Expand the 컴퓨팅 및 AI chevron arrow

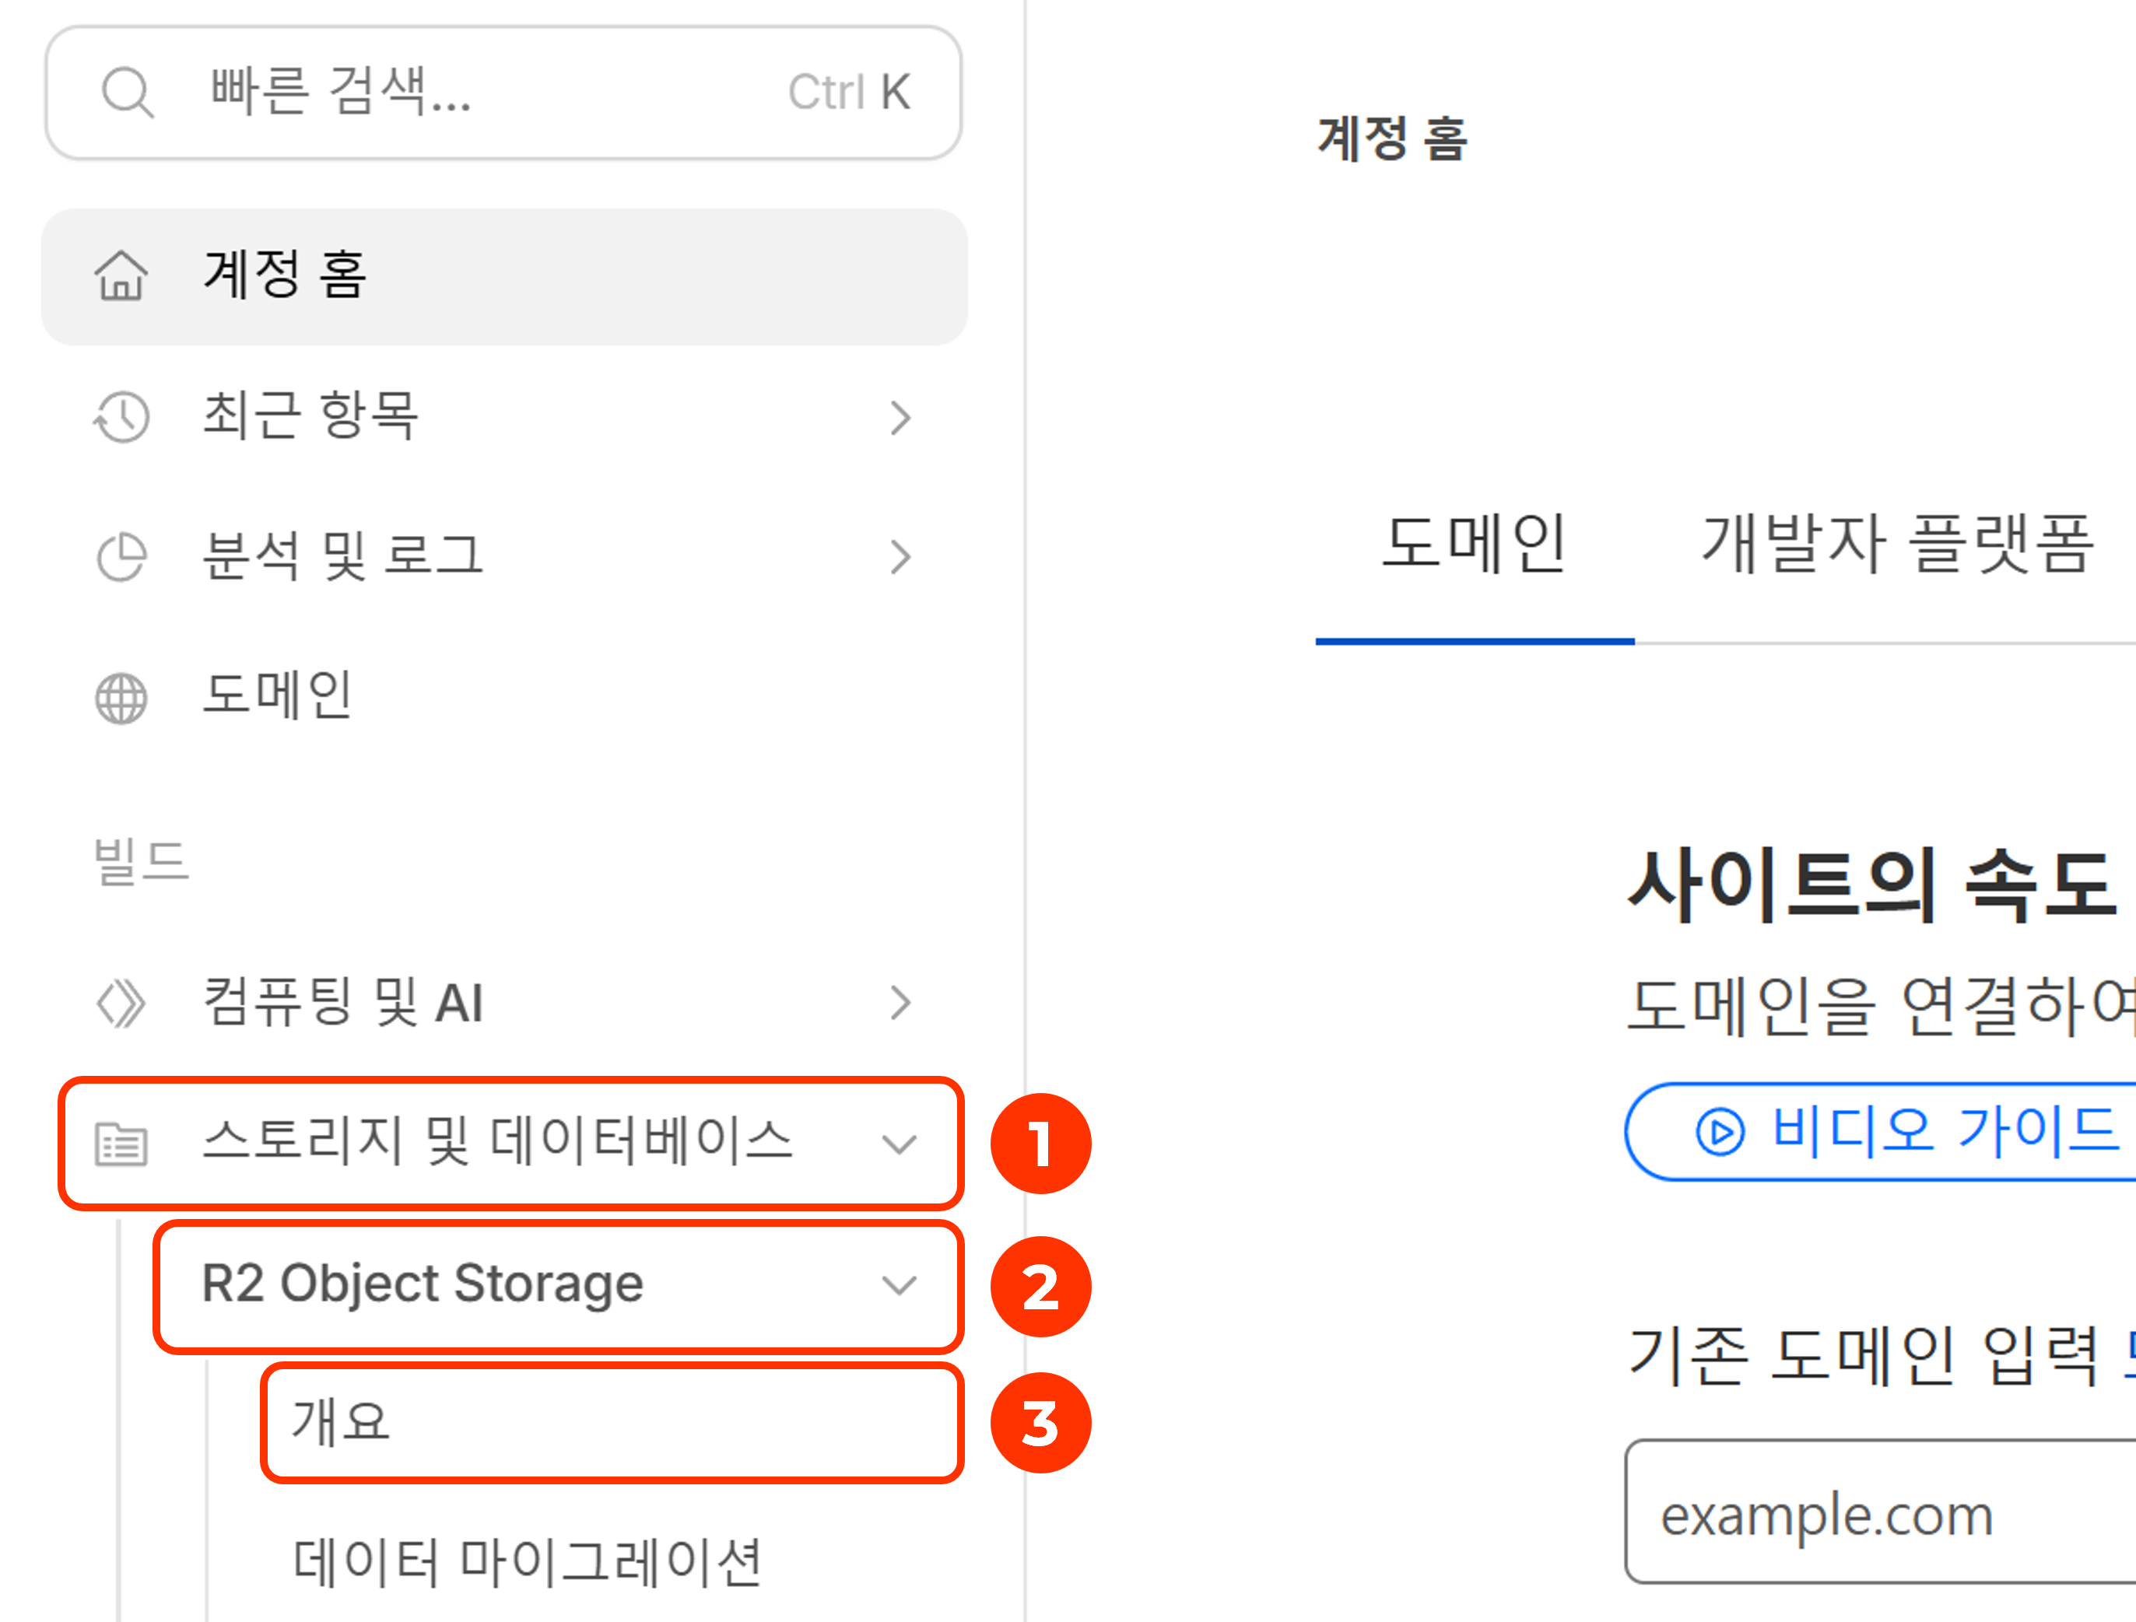(x=900, y=1003)
